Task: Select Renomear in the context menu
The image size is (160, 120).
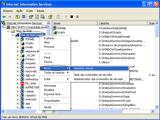Action: (x=55, y=86)
